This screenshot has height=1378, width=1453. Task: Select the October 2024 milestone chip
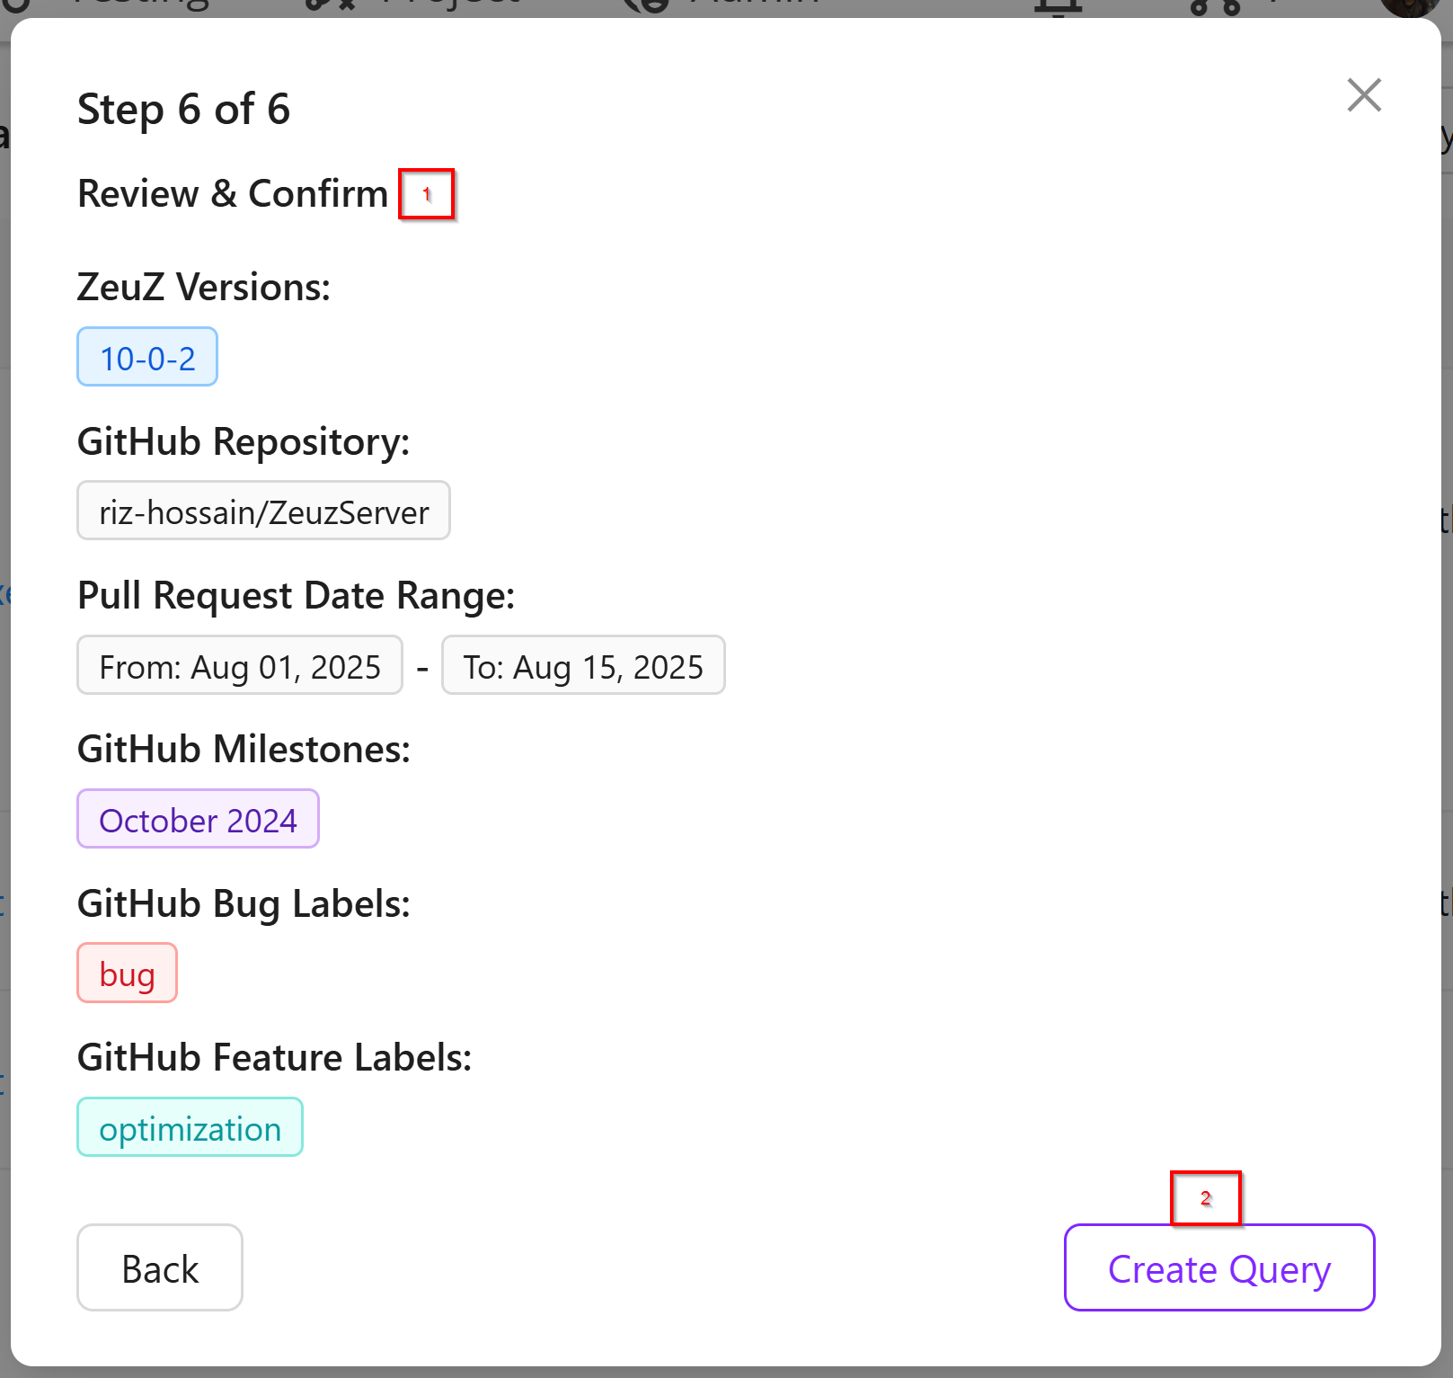click(198, 819)
